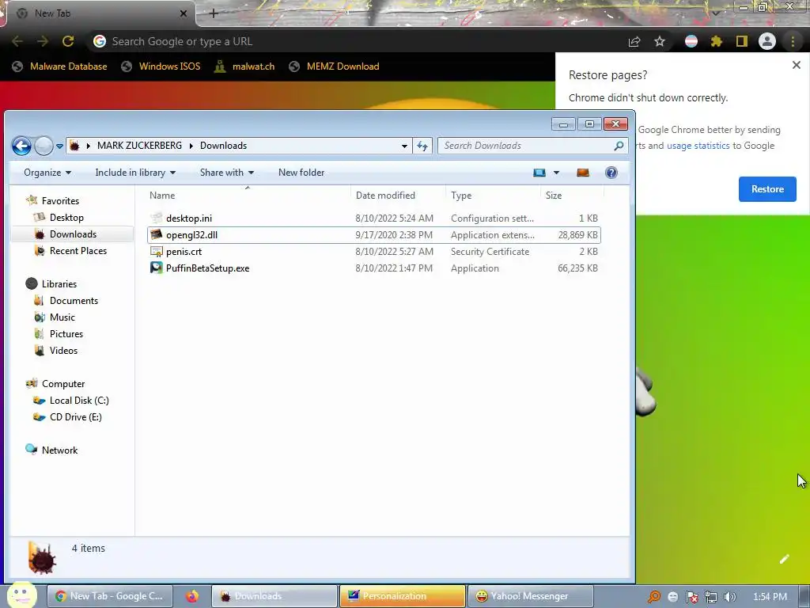Open CD Drive (E:)
This screenshot has height=608, width=810.
(x=75, y=417)
